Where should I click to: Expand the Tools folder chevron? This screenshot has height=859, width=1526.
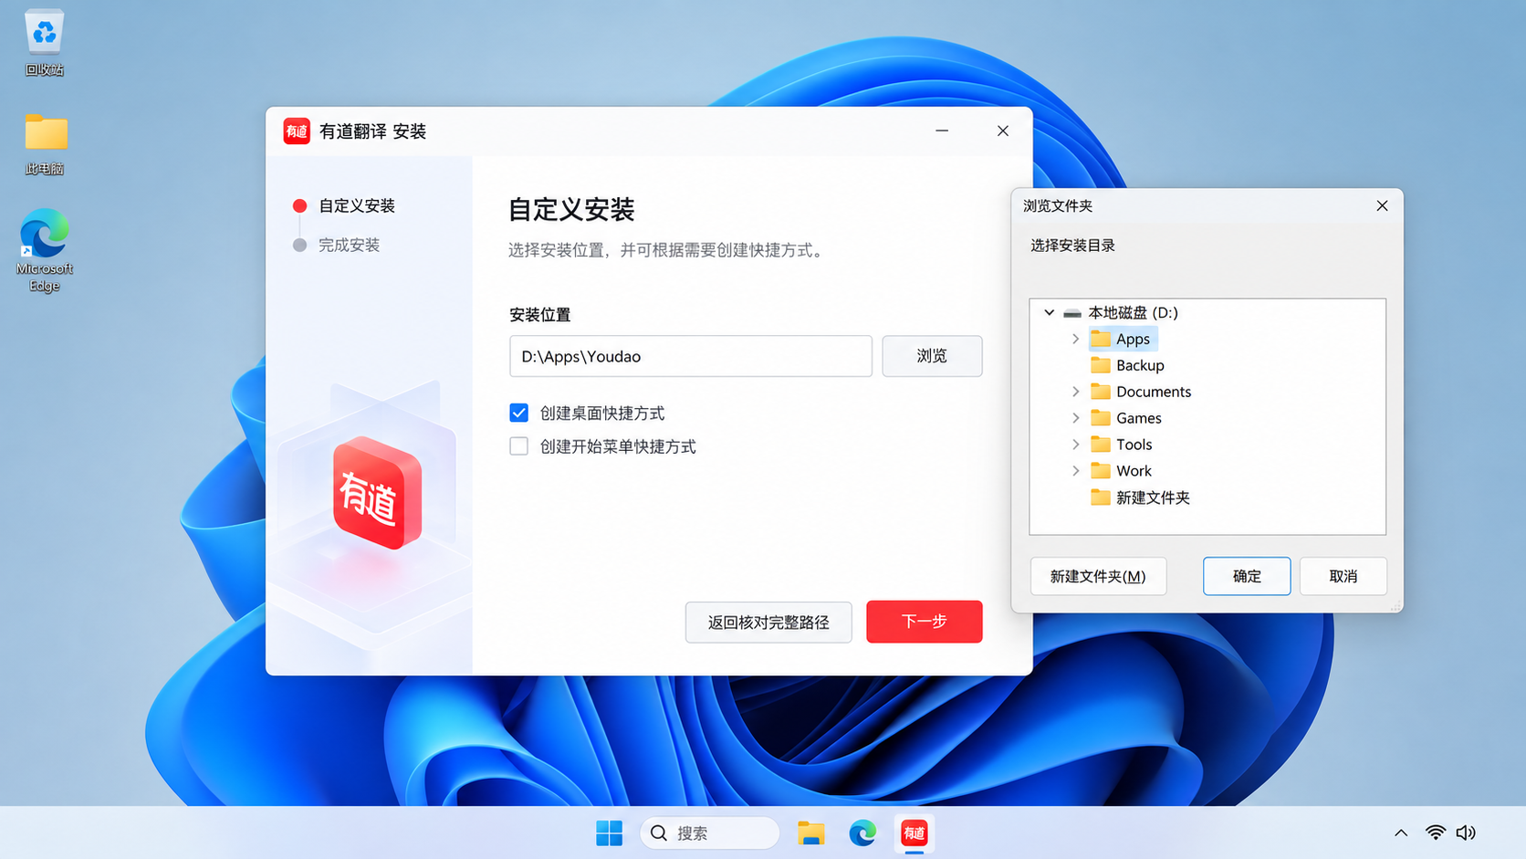point(1076,445)
